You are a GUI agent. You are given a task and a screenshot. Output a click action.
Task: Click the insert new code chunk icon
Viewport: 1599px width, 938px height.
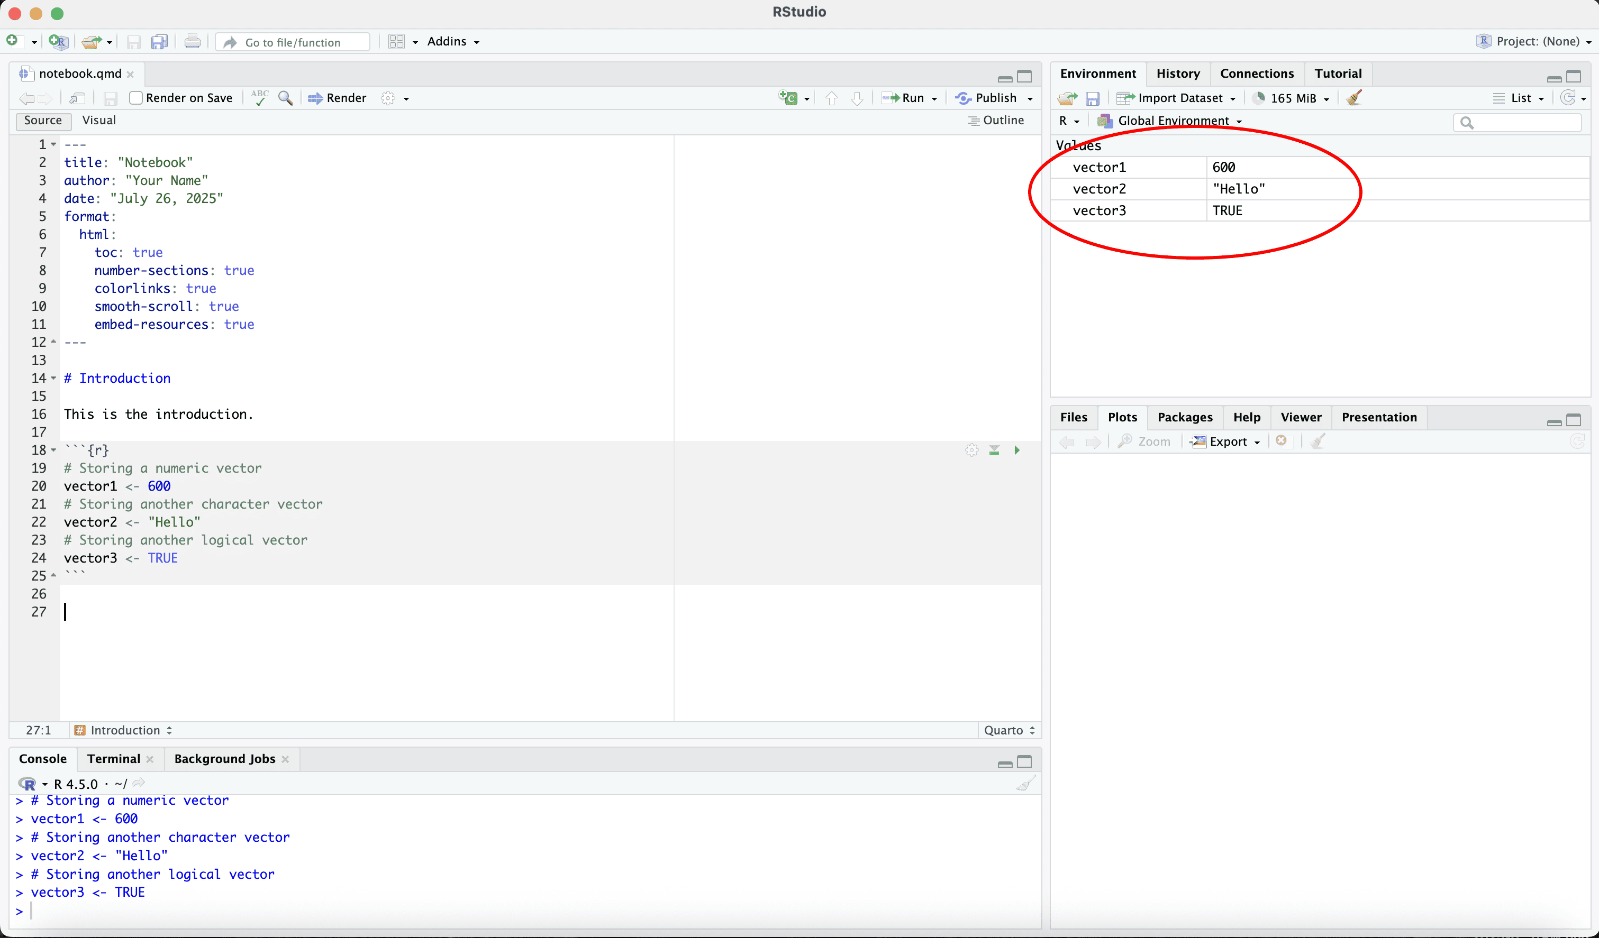pyautogui.click(x=788, y=98)
